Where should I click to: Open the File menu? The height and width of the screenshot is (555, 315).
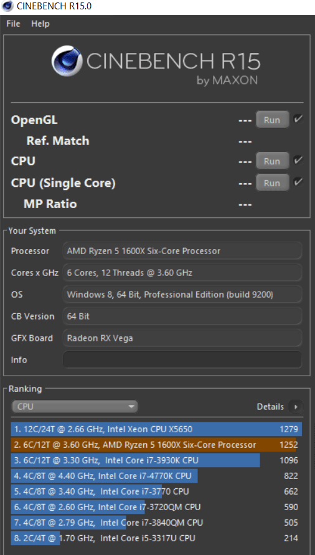(13, 24)
